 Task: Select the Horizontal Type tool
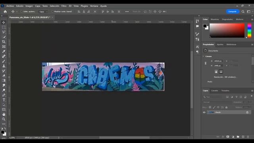coord(4,100)
